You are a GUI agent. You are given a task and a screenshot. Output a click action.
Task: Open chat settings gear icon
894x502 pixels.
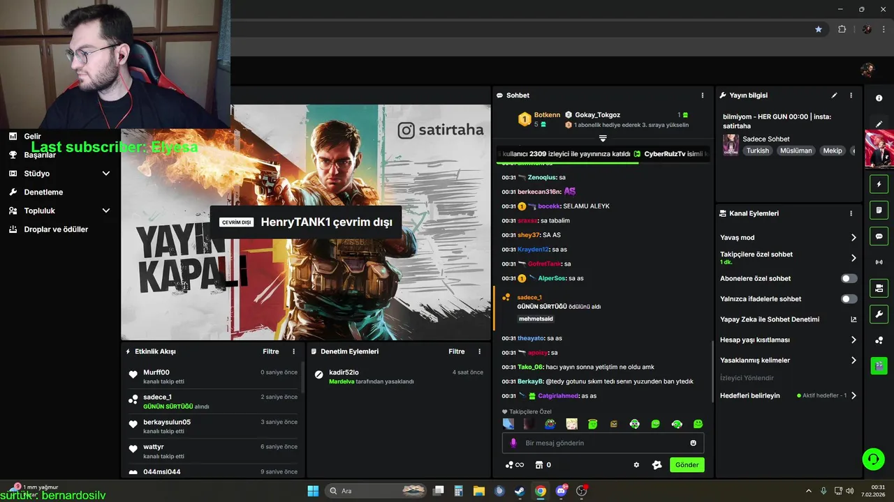(636, 465)
